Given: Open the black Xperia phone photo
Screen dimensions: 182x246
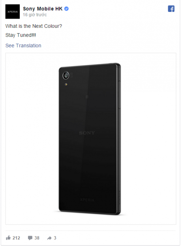Looking at the screenshot, I should coord(91,139).
